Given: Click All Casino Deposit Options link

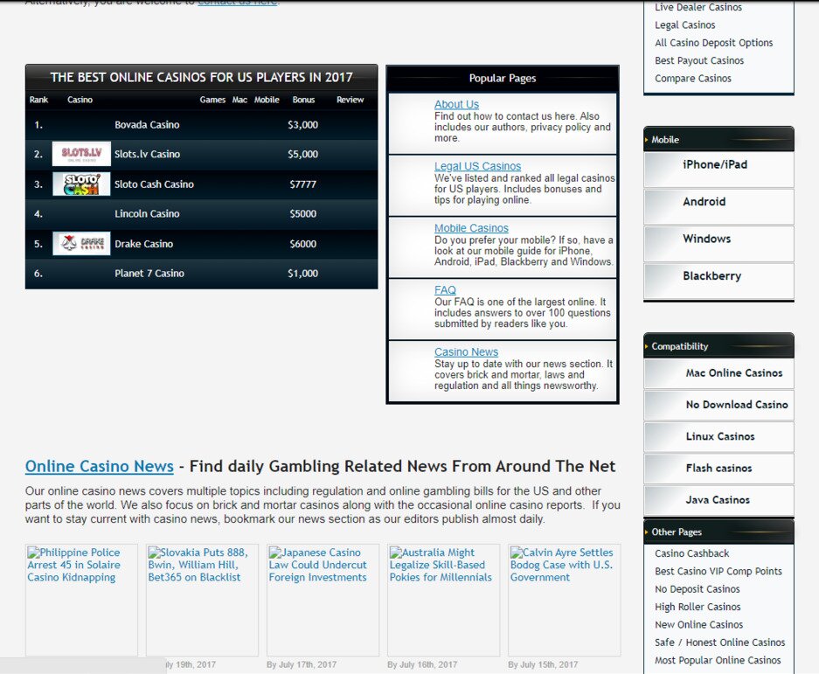Looking at the screenshot, I should (x=713, y=43).
